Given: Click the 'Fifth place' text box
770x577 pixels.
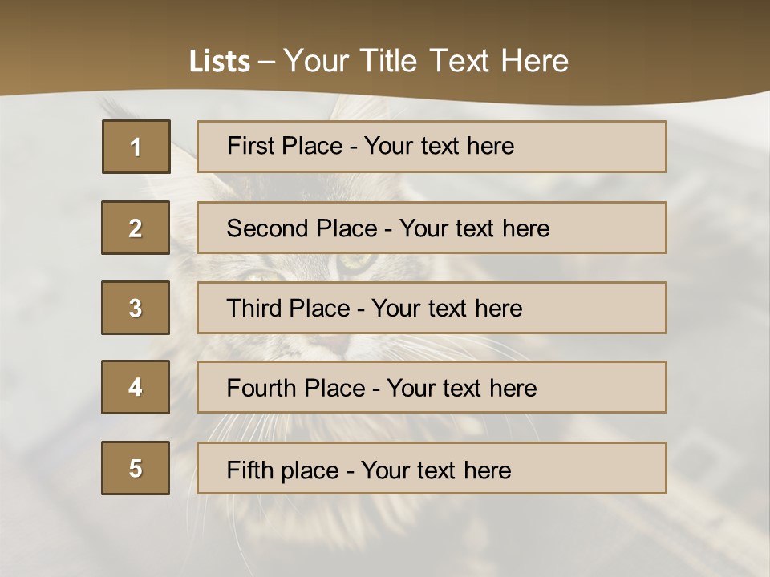Looking at the screenshot, I should (x=432, y=468).
